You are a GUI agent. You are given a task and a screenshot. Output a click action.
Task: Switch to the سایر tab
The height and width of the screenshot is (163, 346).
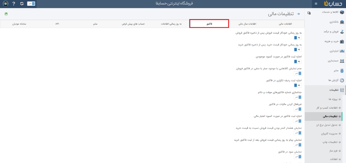pyautogui.click(x=95, y=24)
